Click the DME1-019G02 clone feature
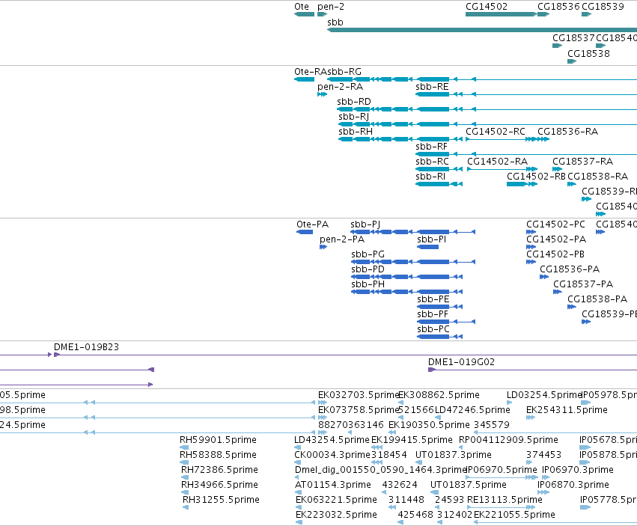 pos(533,370)
